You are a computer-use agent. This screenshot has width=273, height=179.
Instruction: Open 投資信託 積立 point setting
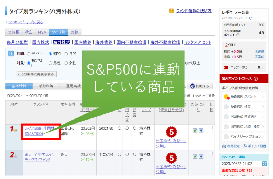[244, 107]
